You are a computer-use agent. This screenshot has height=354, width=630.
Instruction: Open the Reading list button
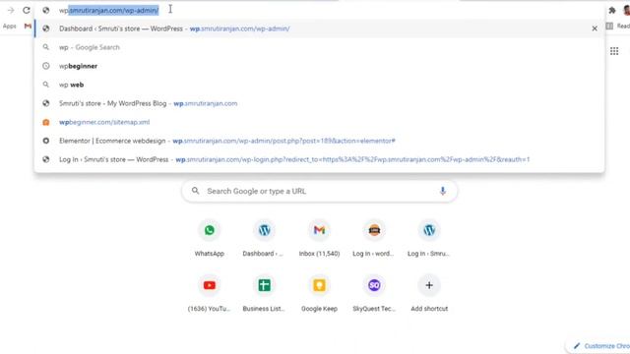coord(617,27)
